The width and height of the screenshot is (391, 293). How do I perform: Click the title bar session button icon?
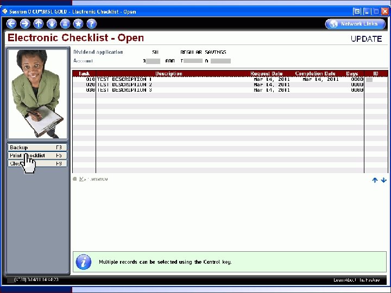pyautogui.click(x=357, y=11)
